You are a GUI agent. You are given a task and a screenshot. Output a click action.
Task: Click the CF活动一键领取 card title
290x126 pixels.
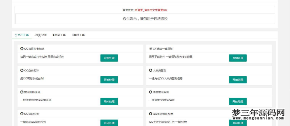click(x=163, y=49)
